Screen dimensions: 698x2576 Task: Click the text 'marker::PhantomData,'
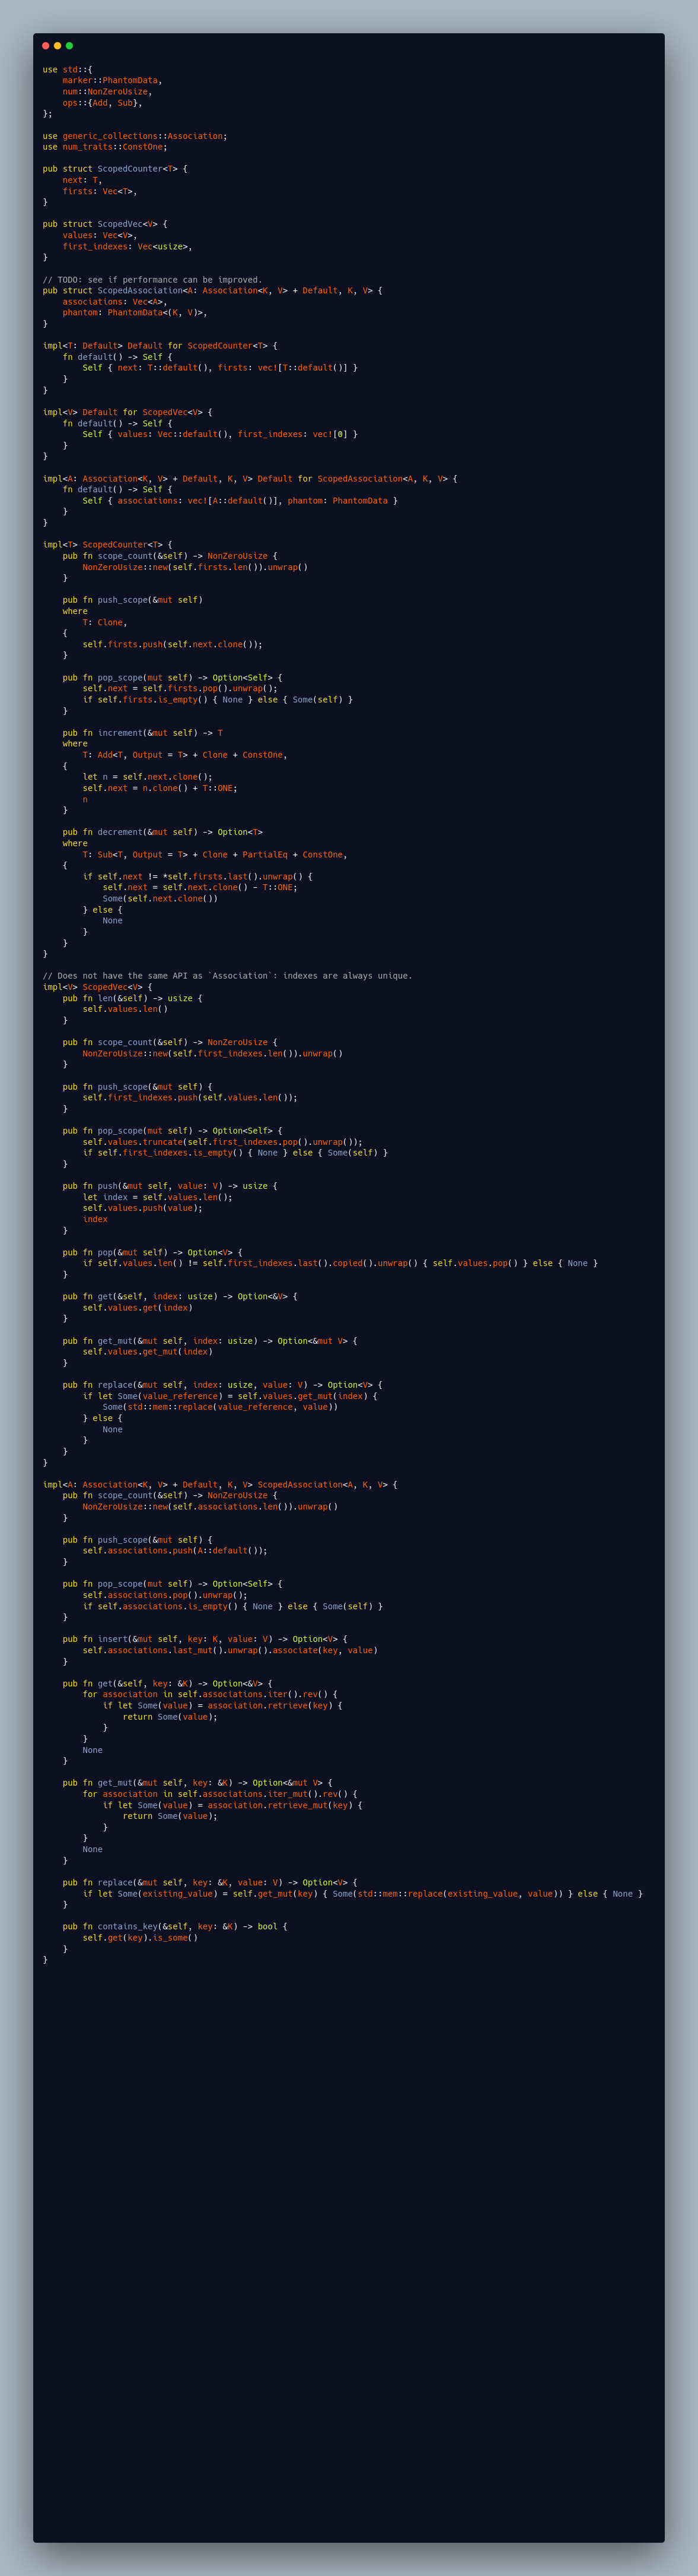tap(113, 81)
